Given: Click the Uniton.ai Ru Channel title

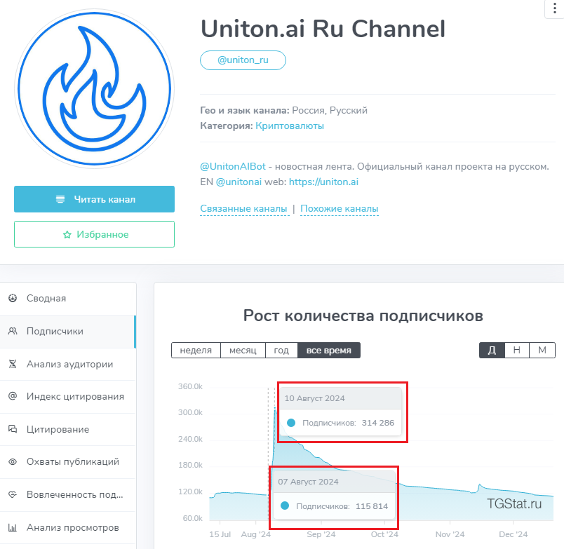Looking at the screenshot, I should (x=323, y=29).
